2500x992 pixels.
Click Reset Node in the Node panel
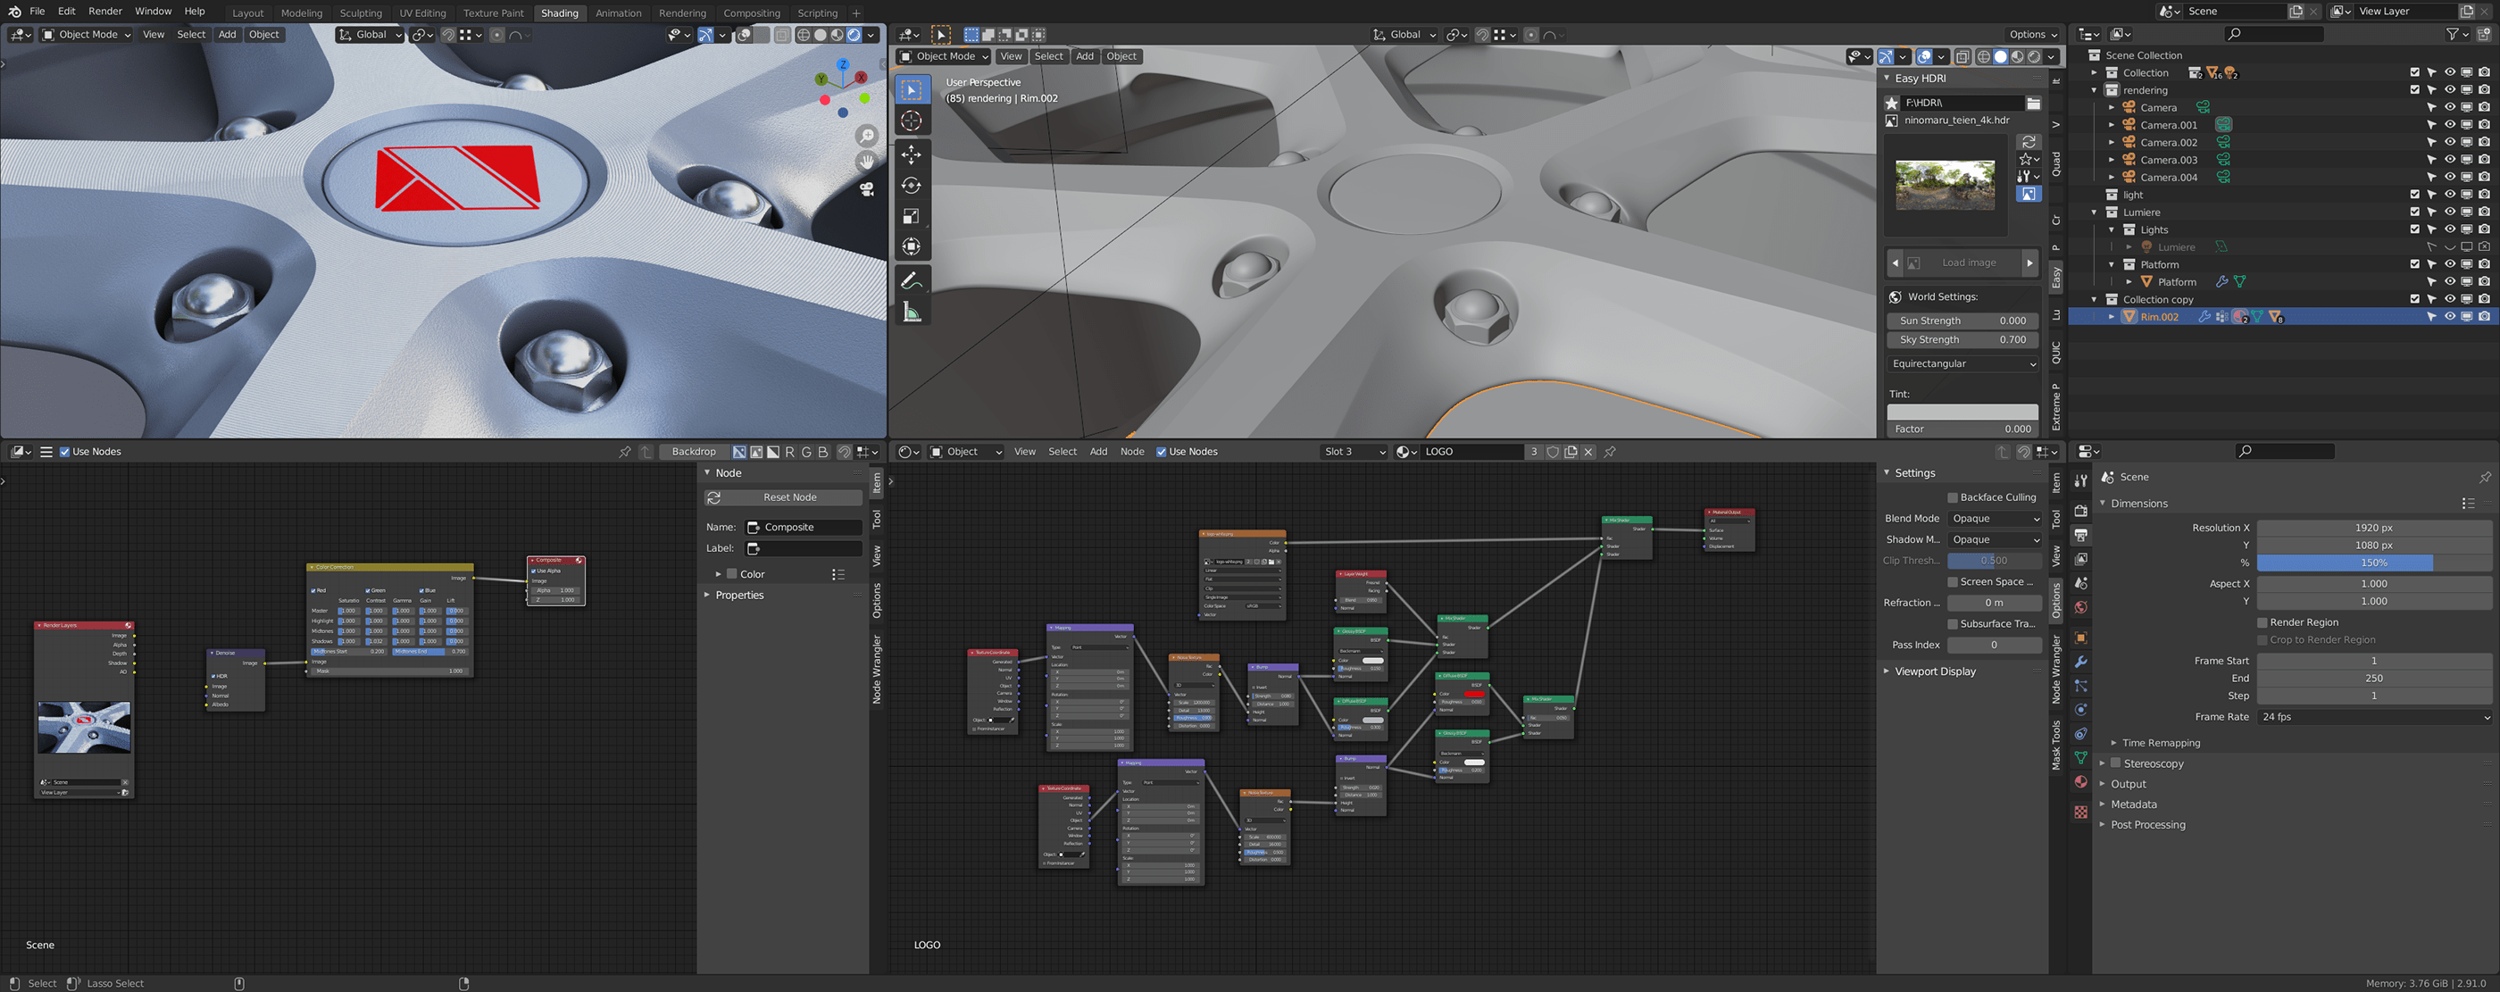coord(782,497)
